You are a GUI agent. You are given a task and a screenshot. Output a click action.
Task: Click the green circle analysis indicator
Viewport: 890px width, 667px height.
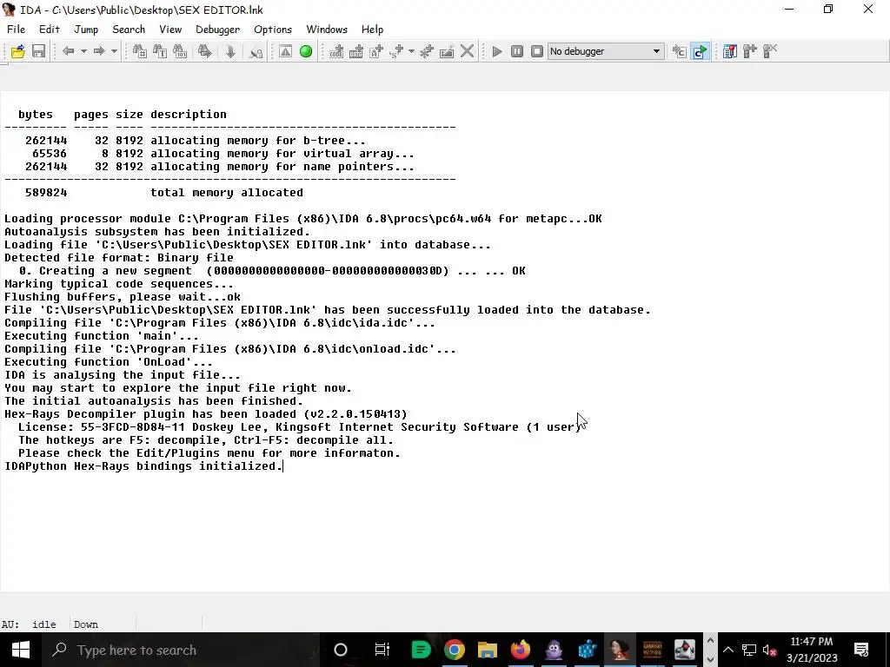coord(306,51)
